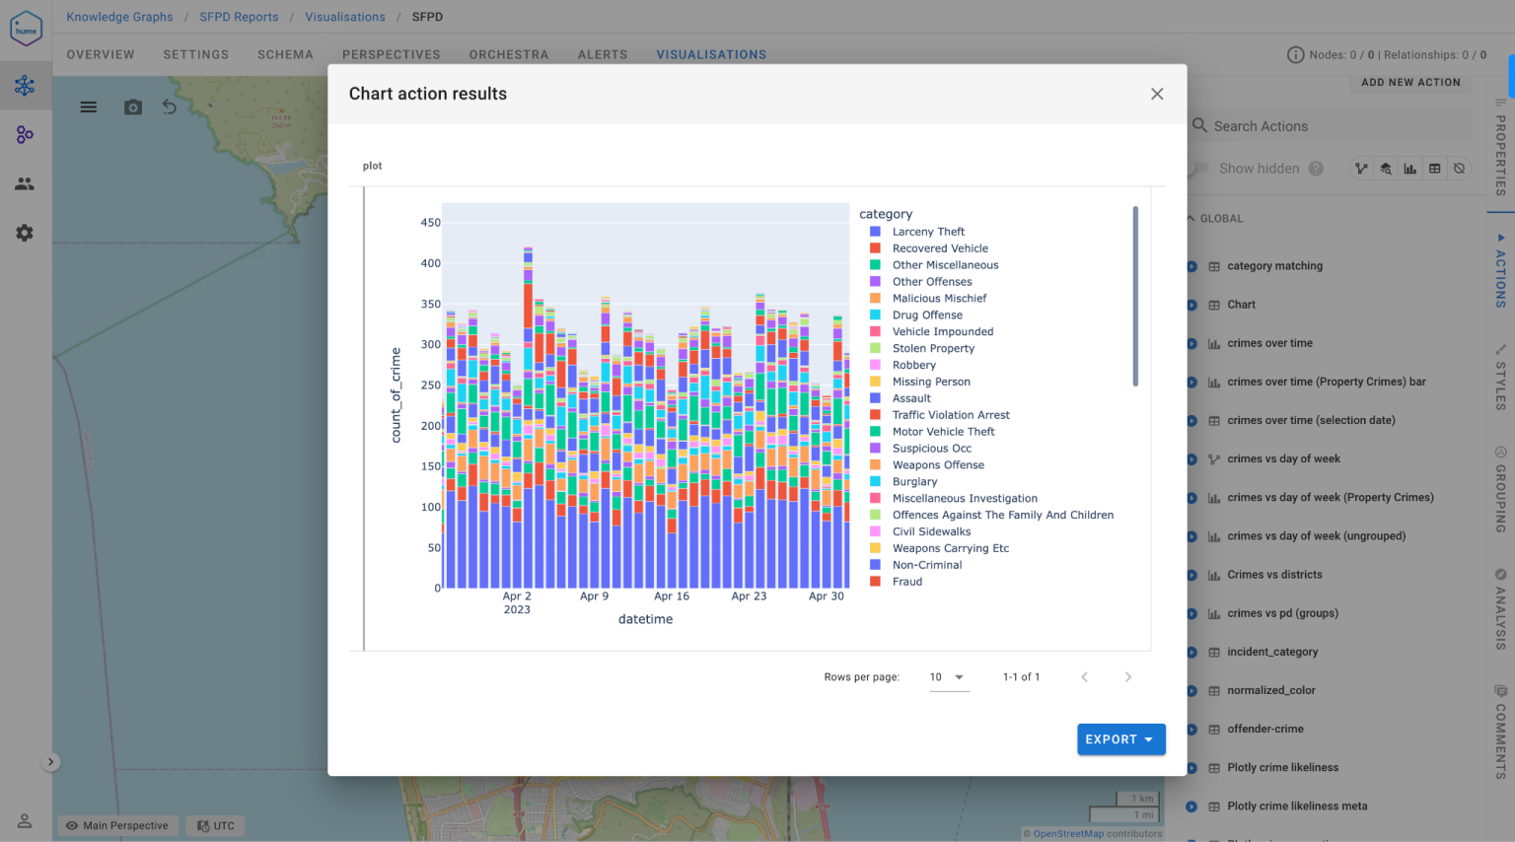The image size is (1515, 842).
Task: Click the users group sidebar icon
Action: [x=25, y=184]
